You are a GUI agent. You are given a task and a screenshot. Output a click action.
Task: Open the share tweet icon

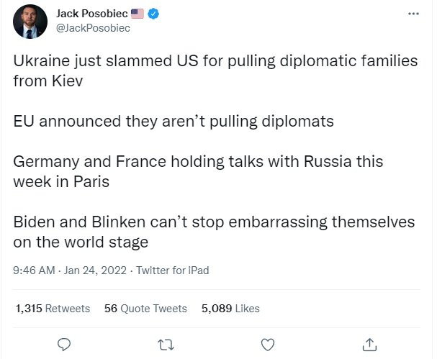369,345
